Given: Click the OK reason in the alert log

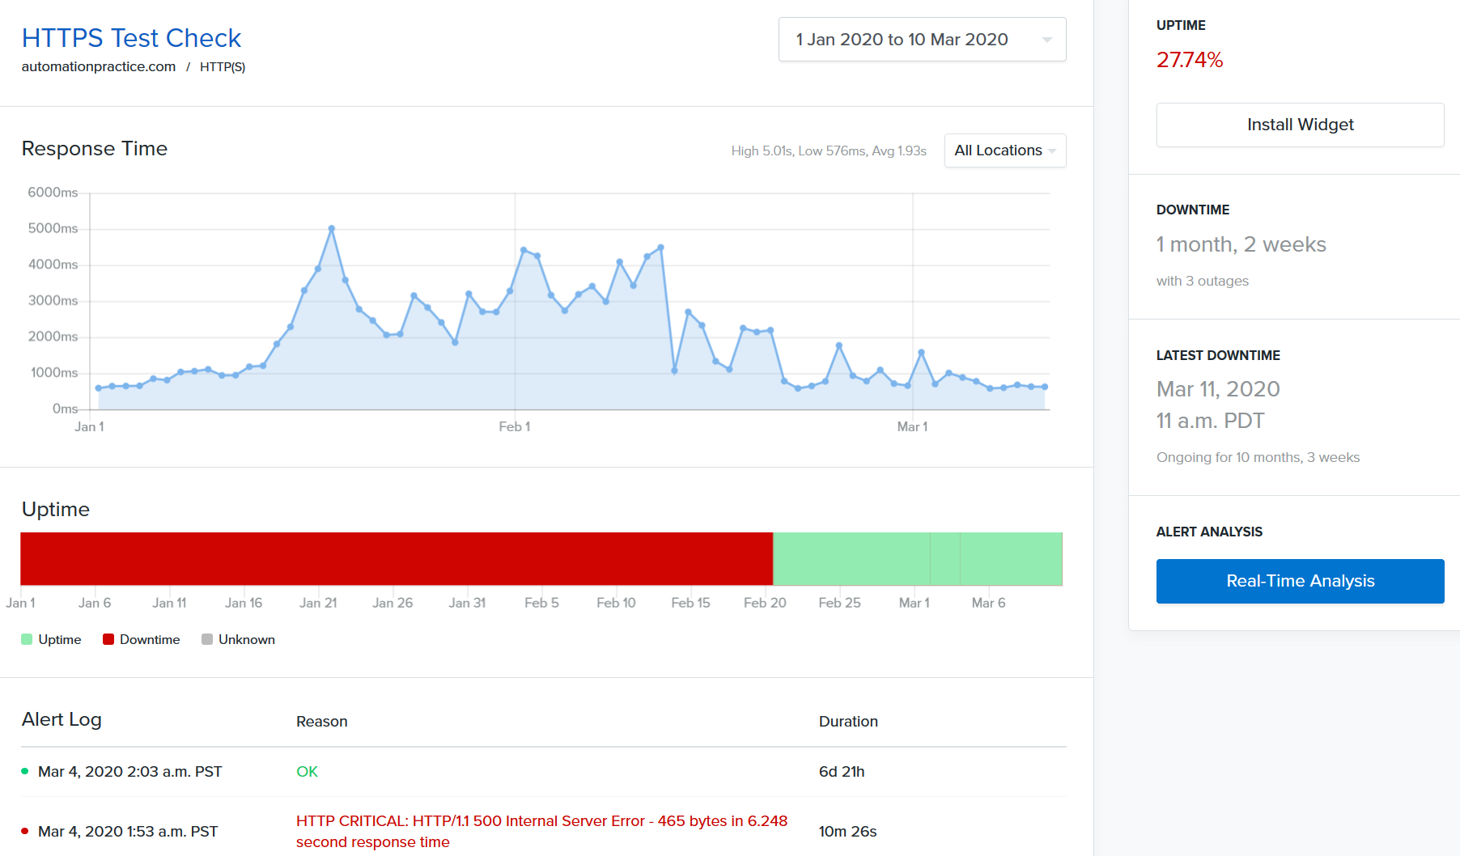Looking at the screenshot, I should pos(307,772).
